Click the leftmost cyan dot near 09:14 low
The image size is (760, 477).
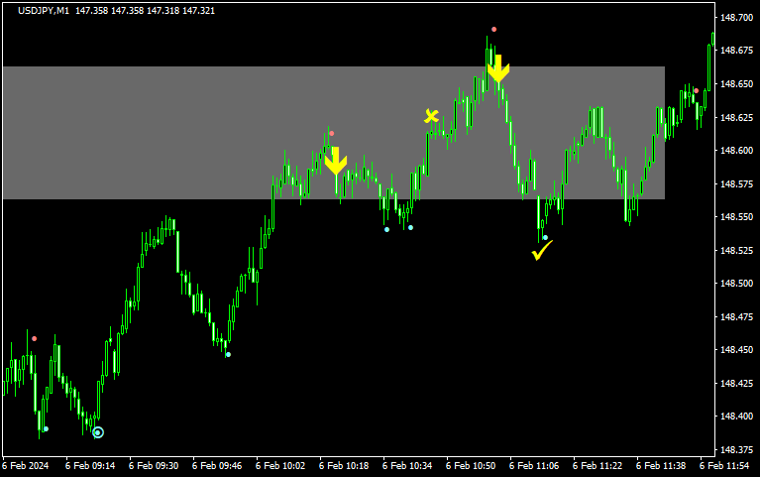[x=46, y=428]
